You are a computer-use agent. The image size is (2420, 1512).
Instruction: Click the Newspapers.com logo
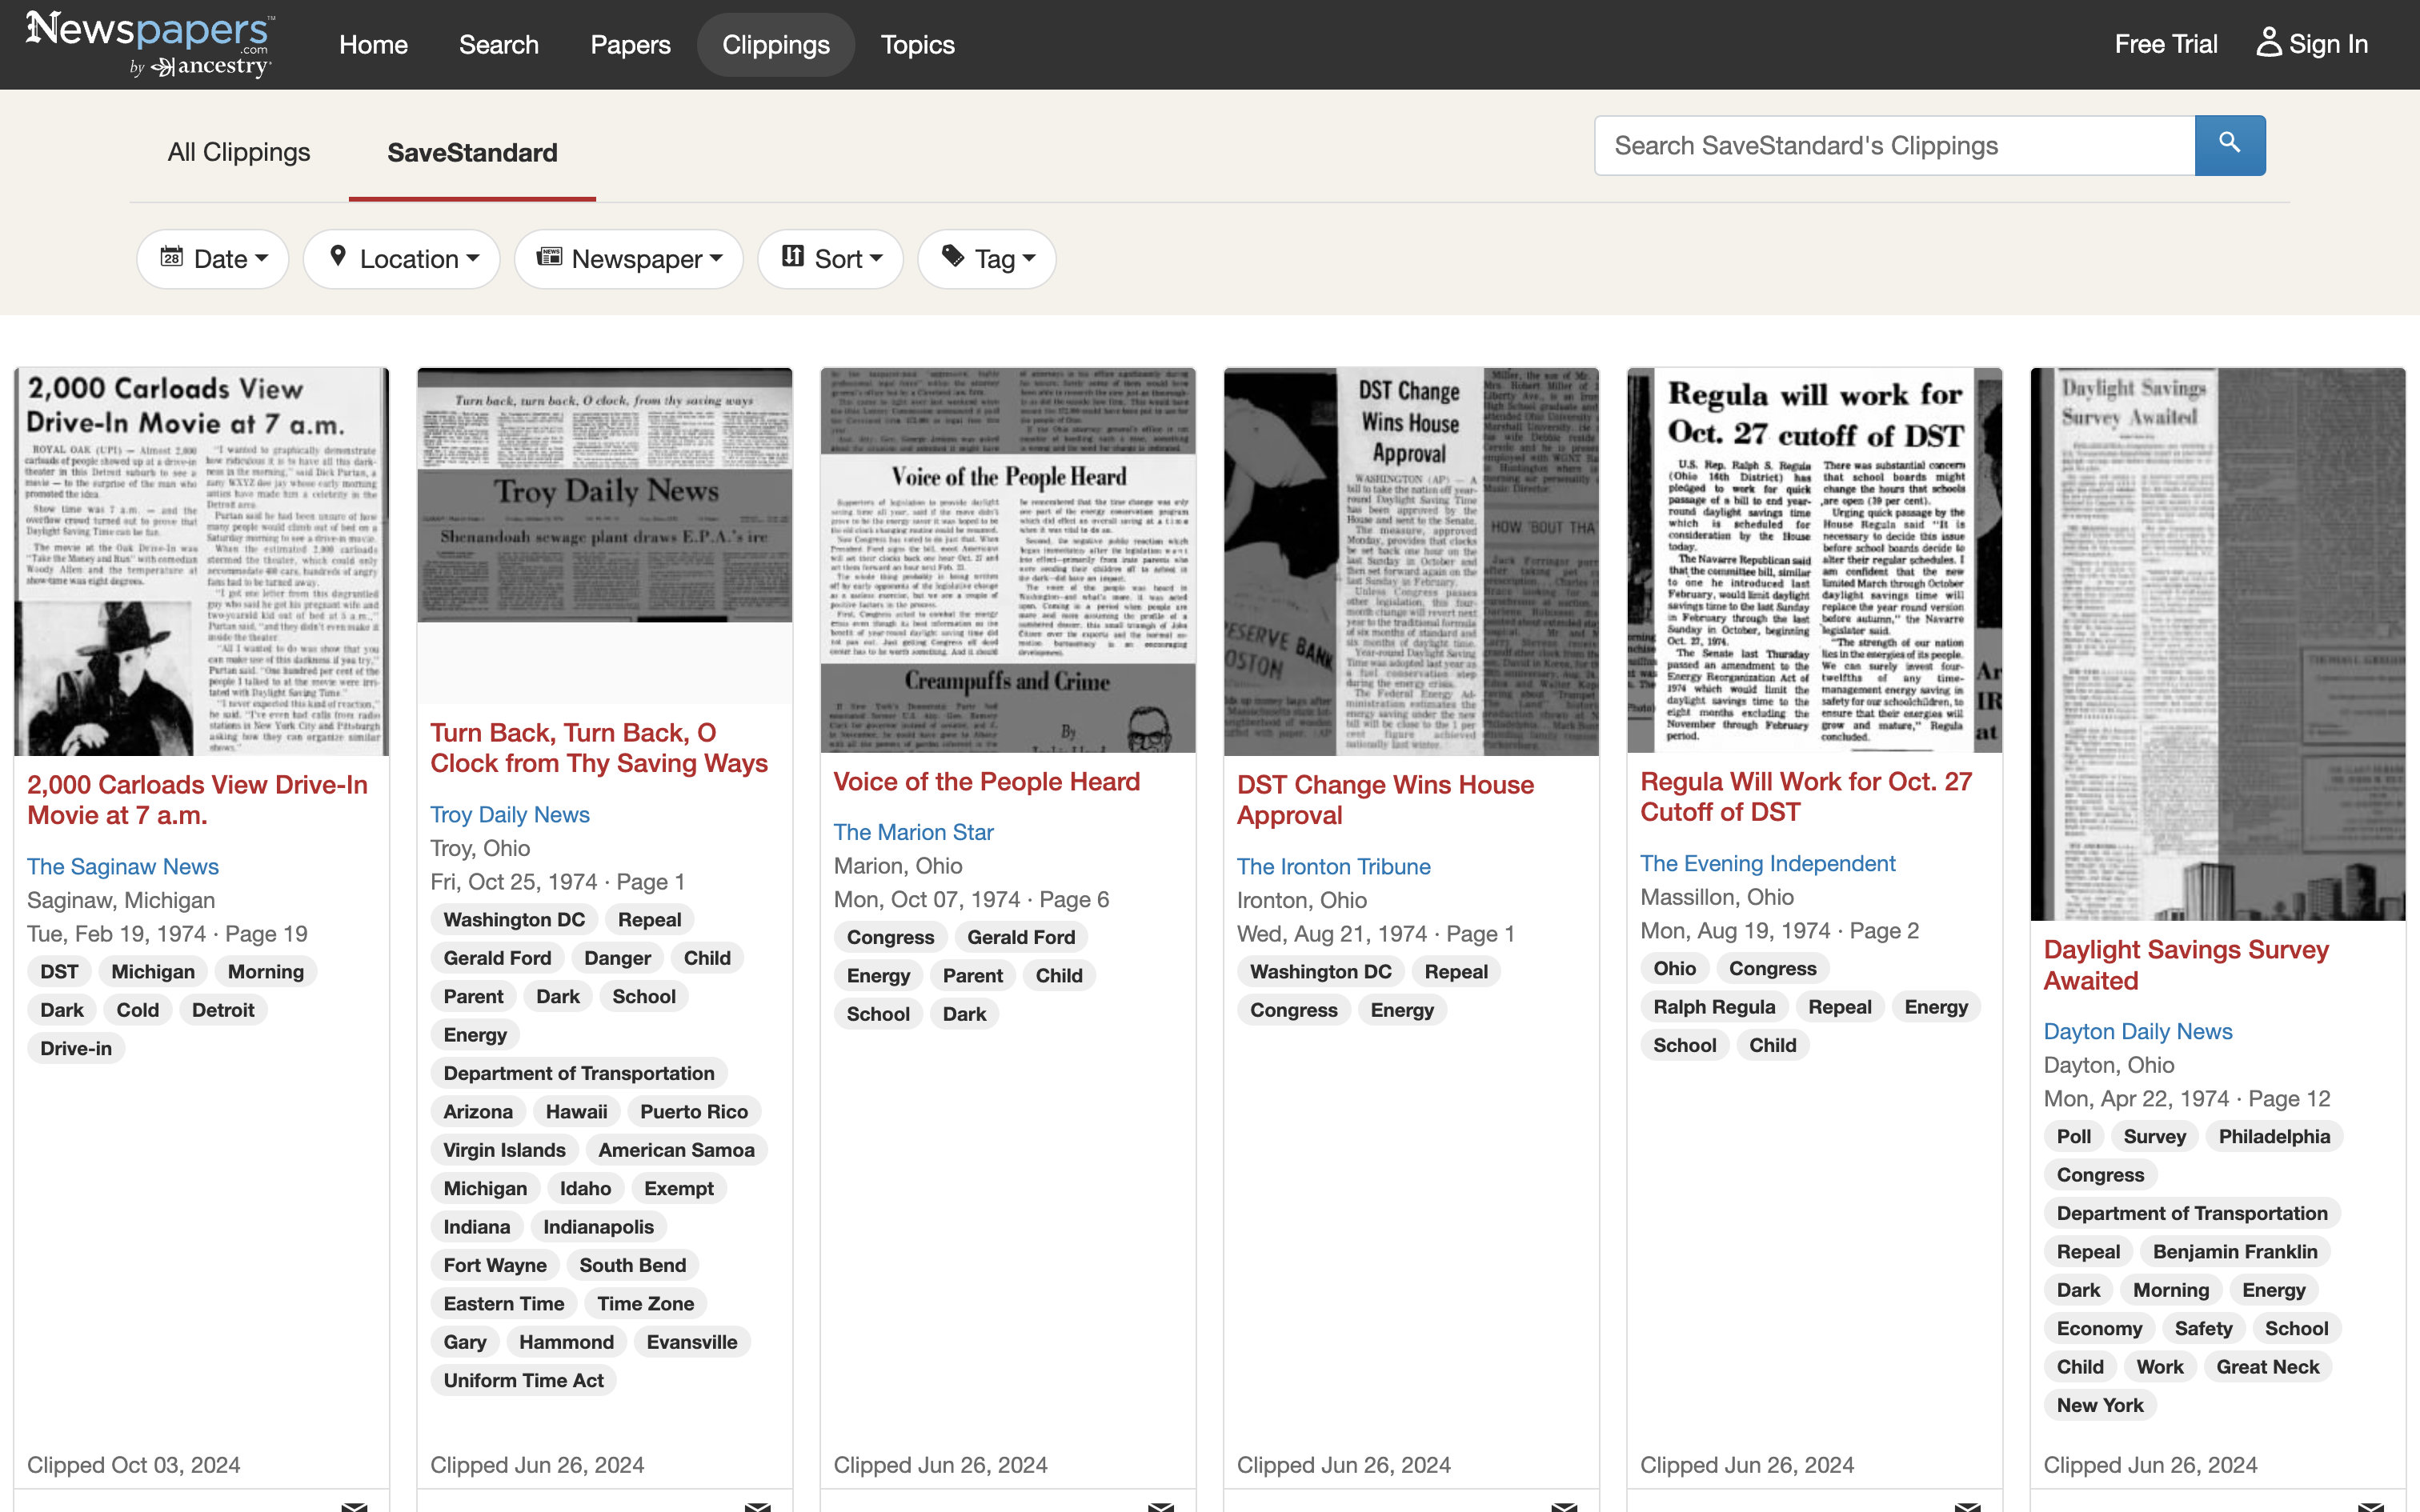pyautogui.click(x=149, y=44)
